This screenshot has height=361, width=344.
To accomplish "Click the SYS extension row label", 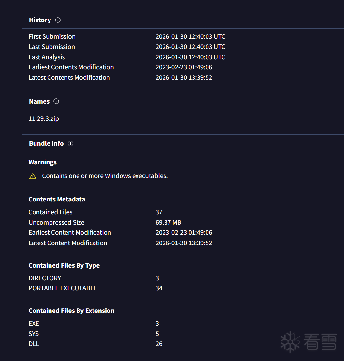I will coord(34,334).
